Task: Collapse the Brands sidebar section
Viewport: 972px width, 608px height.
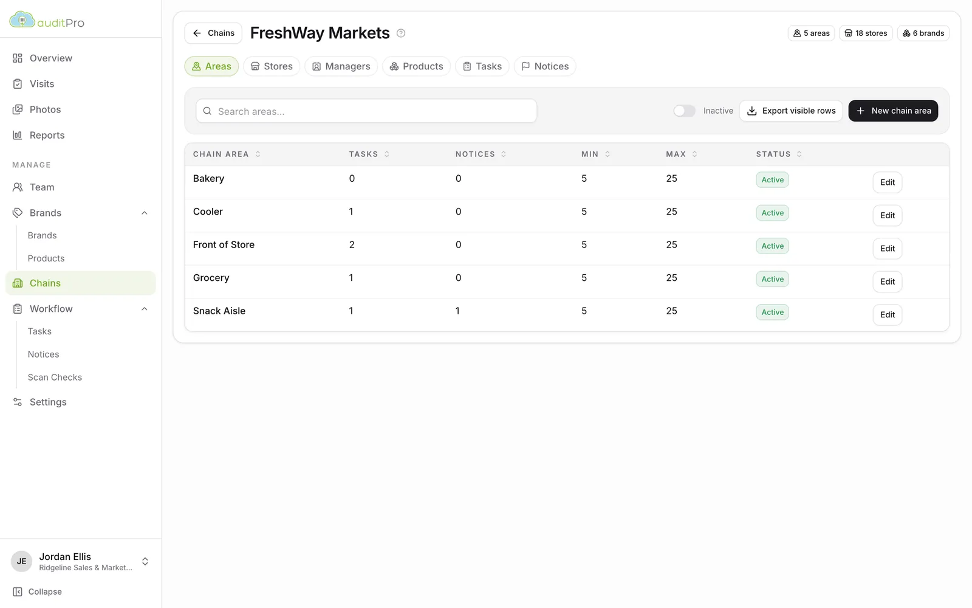Action: tap(145, 213)
